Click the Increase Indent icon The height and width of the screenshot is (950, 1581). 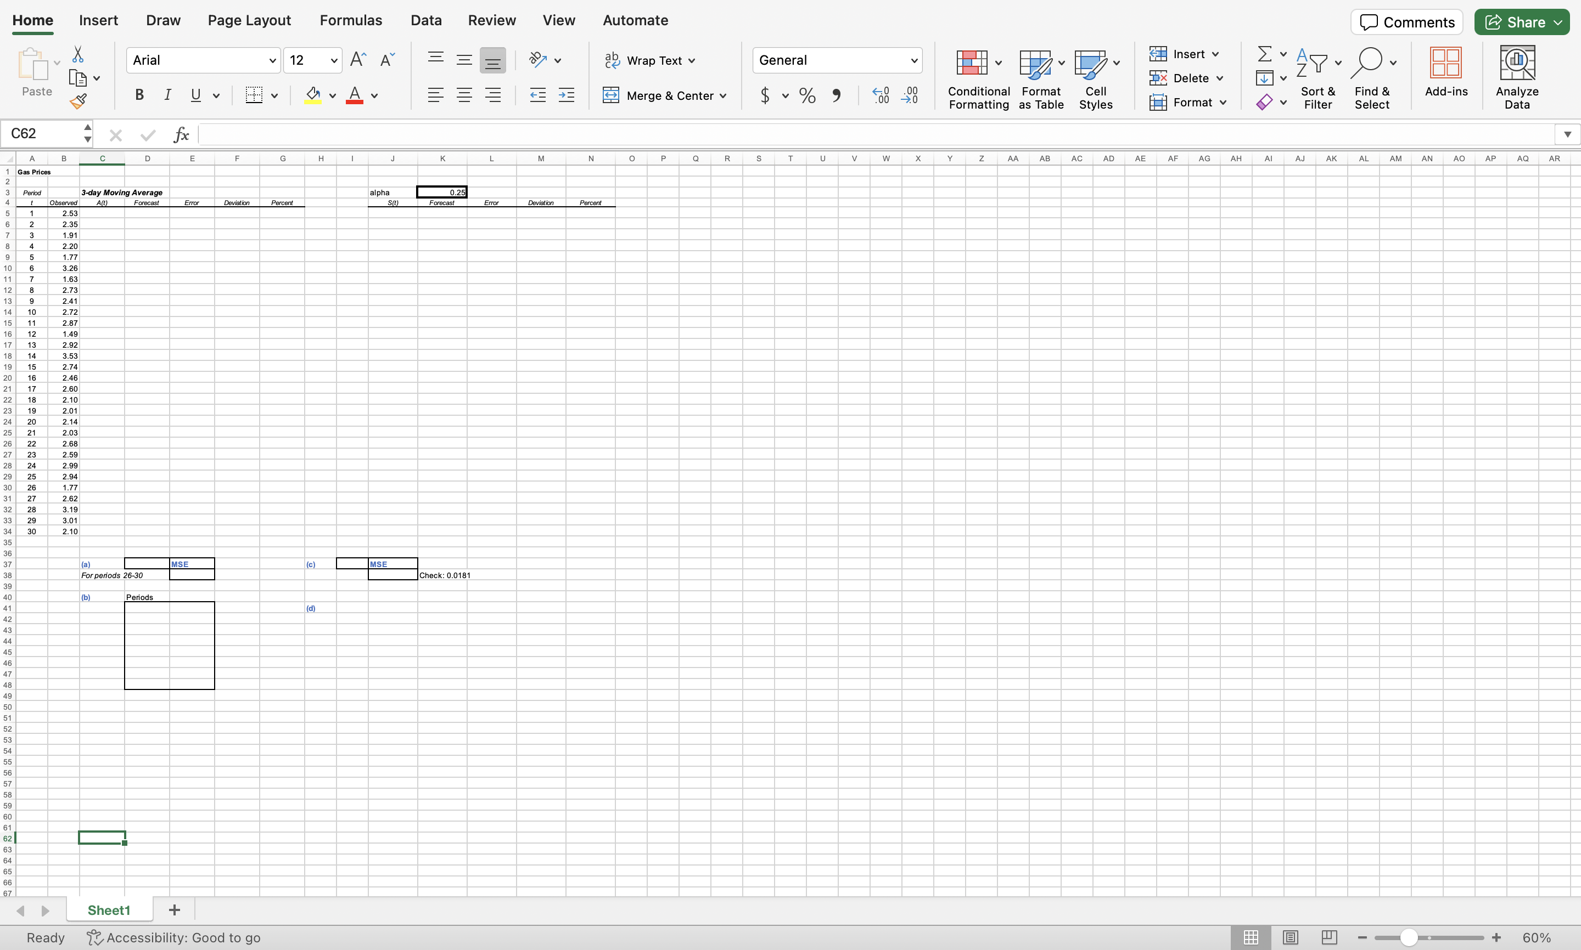click(x=567, y=96)
